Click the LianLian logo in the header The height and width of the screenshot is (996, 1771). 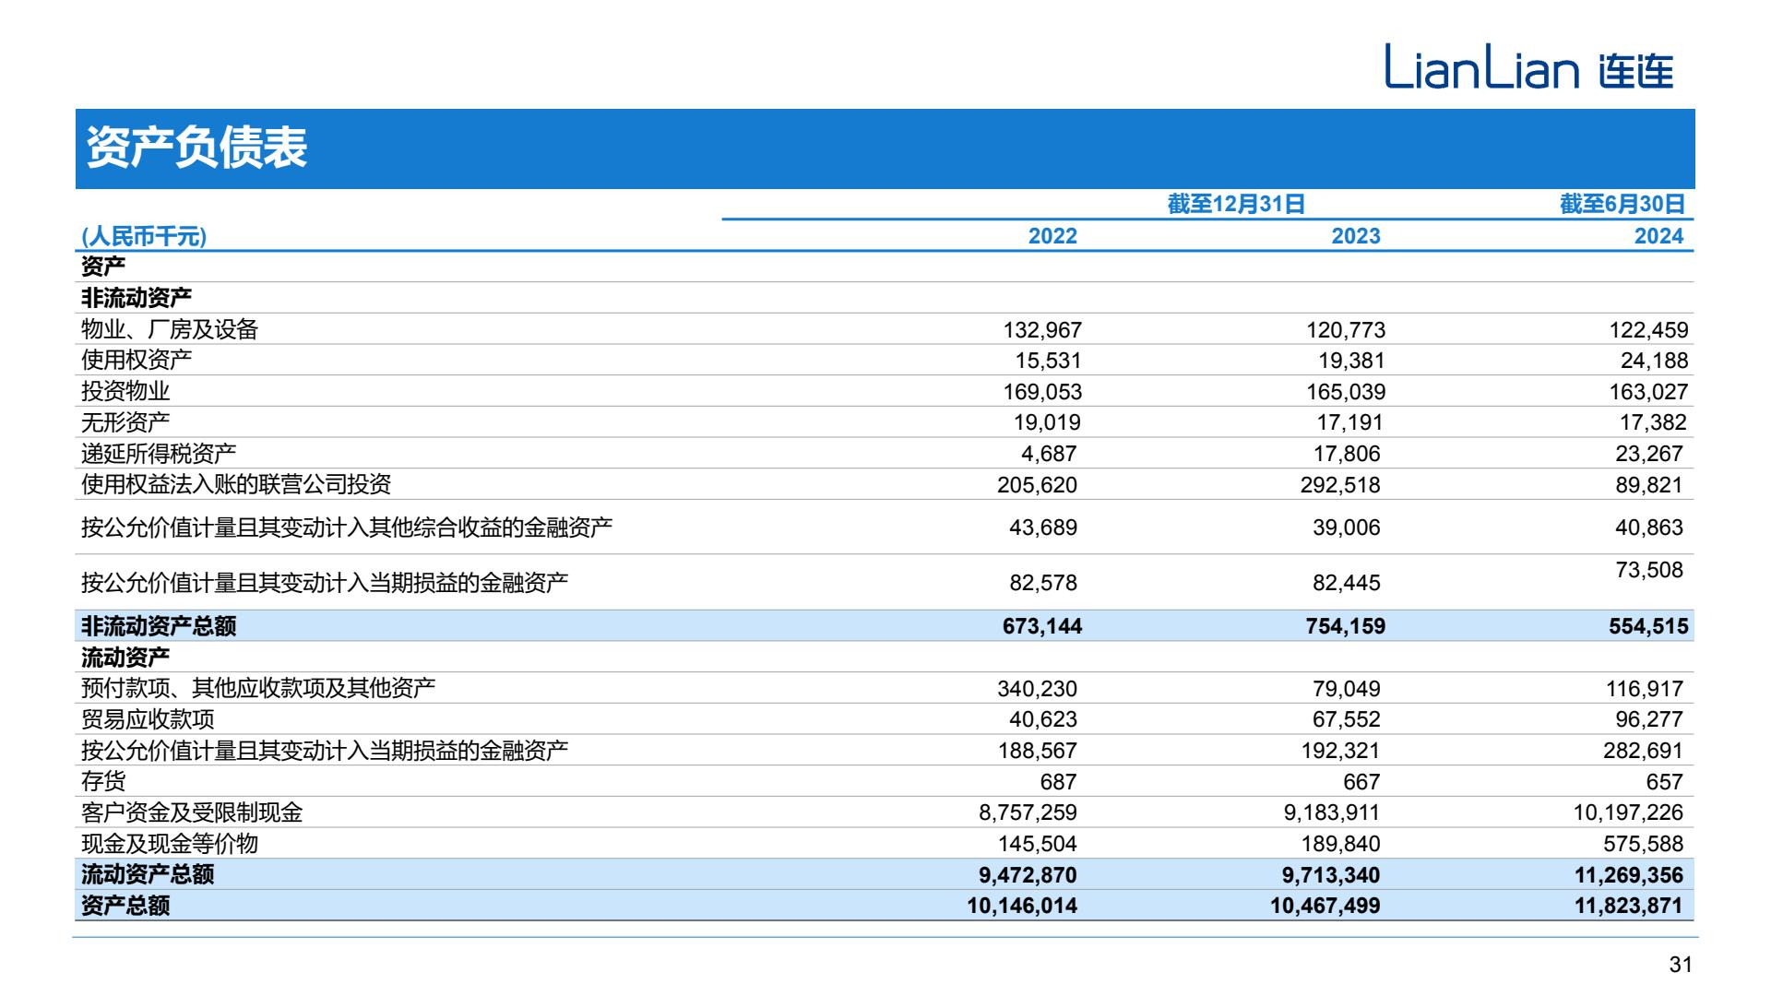(1528, 67)
